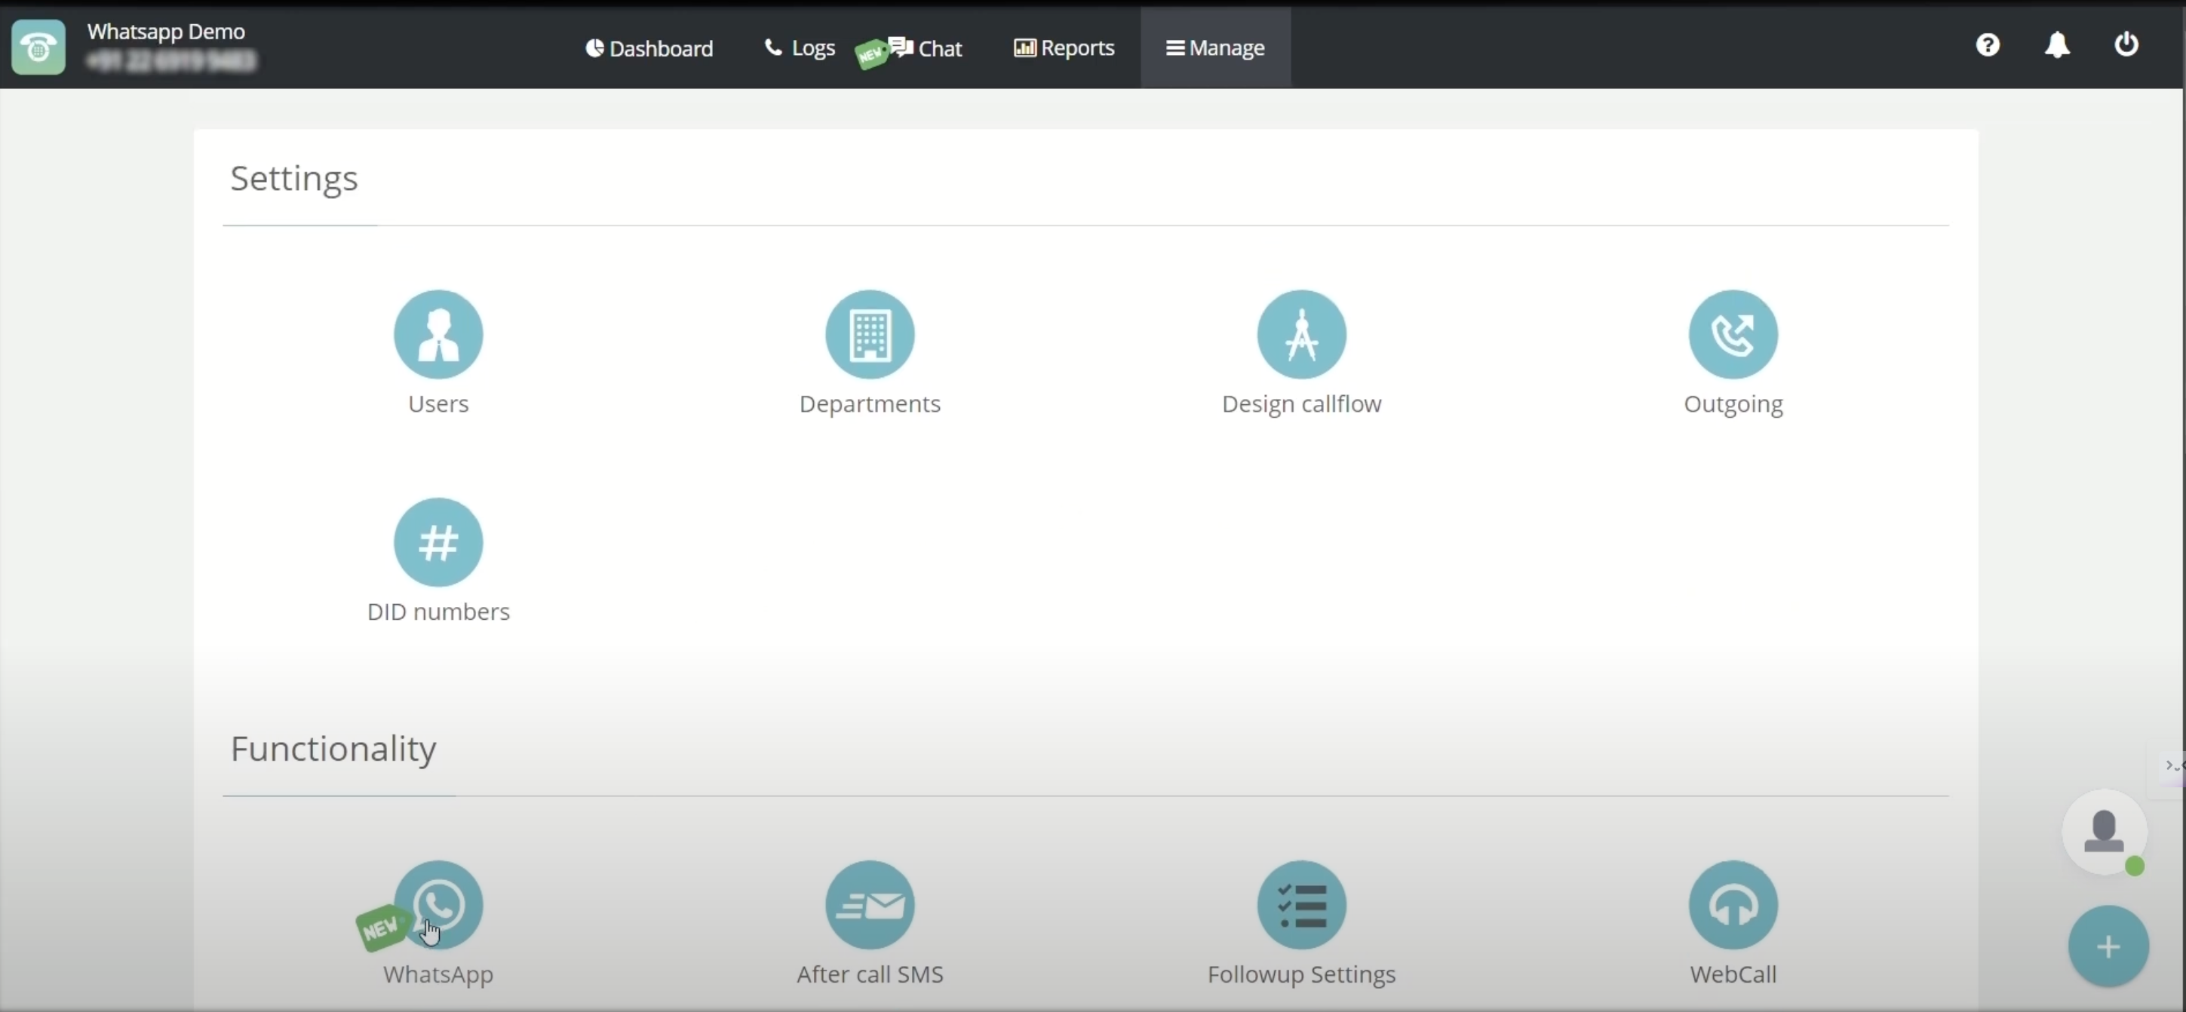
Task: Click the Design callflow icon
Action: click(x=1300, y=335)
